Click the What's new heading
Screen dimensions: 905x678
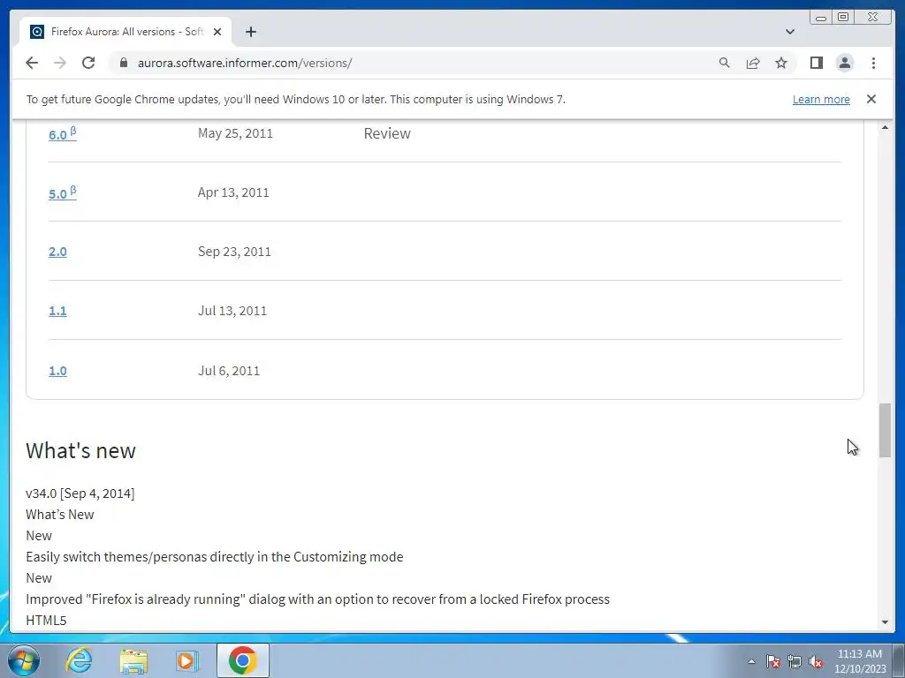point(80,450)
